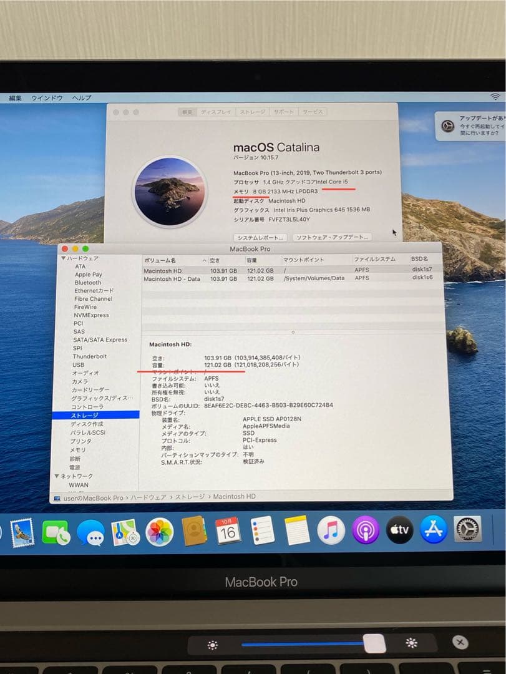Open the Reminders app from the Dock
This screenshot has width=506, height=674.
(263, 531)
